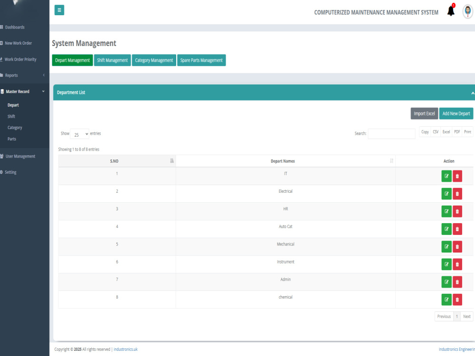Delete the IT department row
The width and height of the screenshot is (475, 356).
(x=457, y=176)
